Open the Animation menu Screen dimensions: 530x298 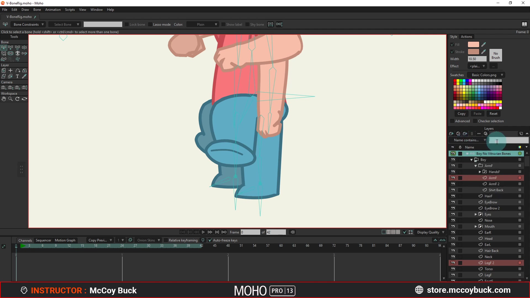pyautogui.click(x=53, y=10)
